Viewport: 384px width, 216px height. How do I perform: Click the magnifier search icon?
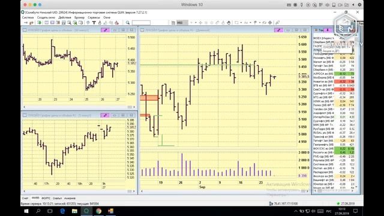(128, 23)
